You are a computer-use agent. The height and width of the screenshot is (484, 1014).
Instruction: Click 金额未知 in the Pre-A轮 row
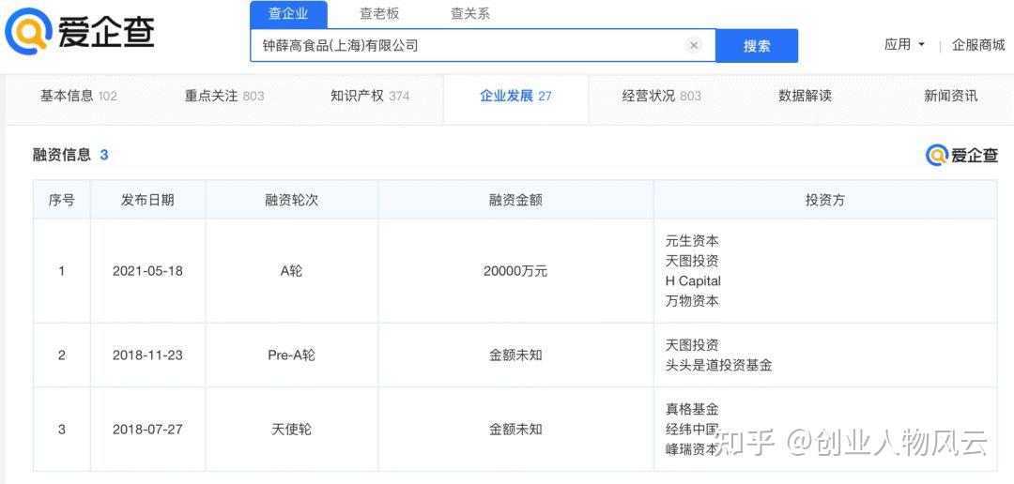click(515, 355)
